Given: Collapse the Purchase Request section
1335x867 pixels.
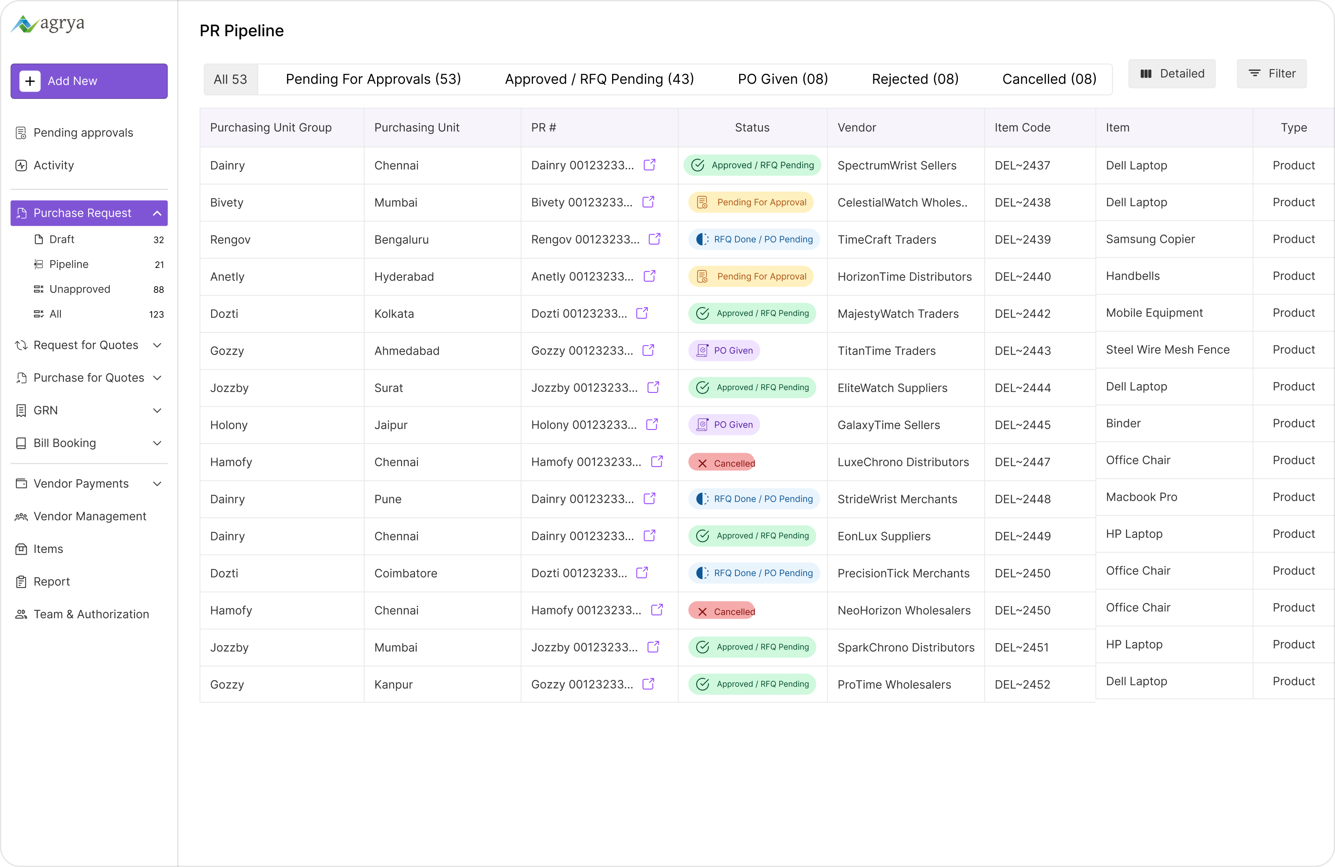Looking at the screenshot, I should click(157, 213).
